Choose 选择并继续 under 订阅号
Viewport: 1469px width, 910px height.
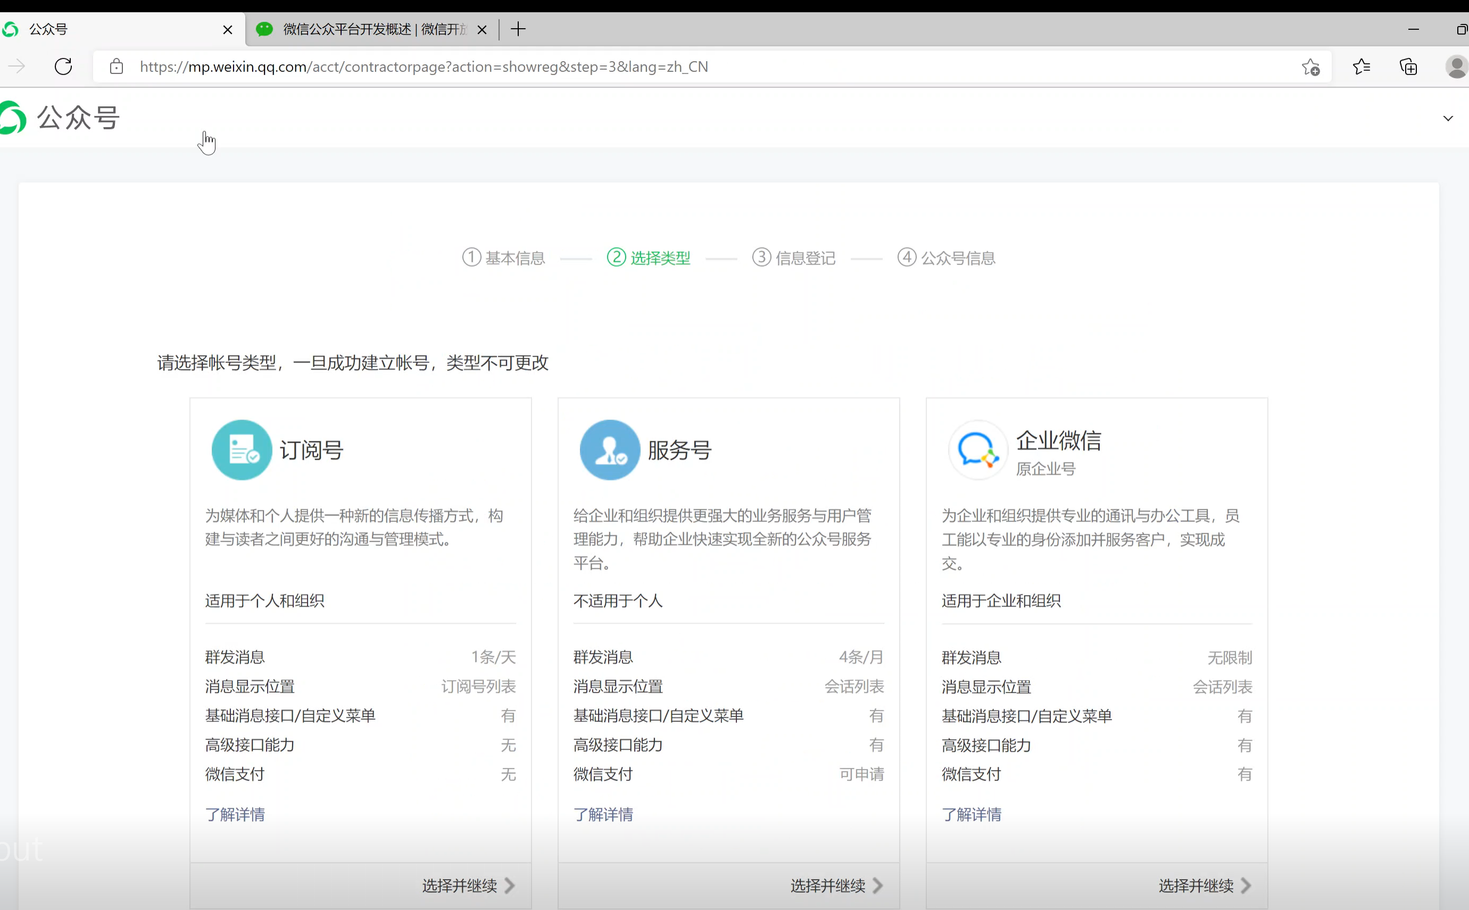coord(469,886)
